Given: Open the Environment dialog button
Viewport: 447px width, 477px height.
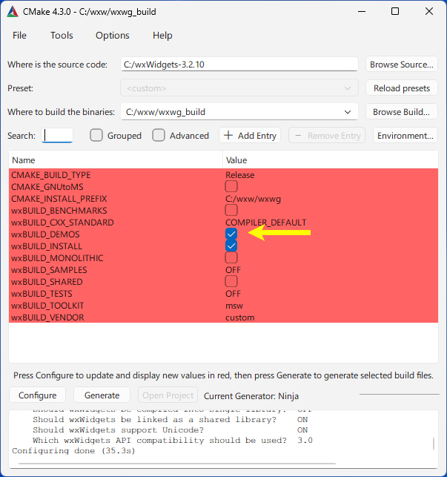Looking at the screenshot, I should tap(405, 135).
